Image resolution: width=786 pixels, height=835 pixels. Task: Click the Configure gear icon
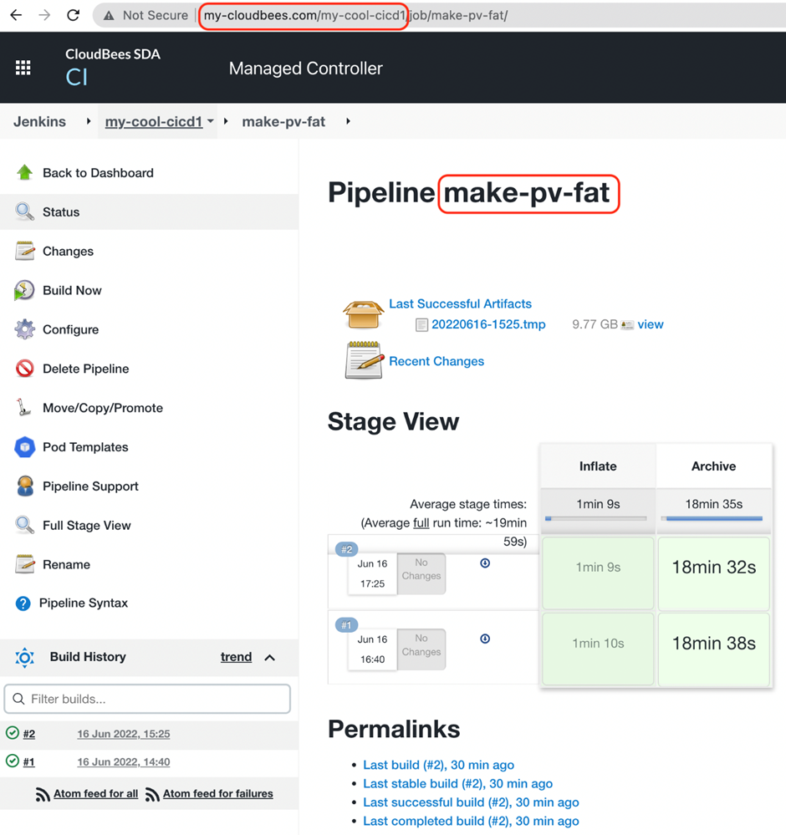point(24,329)
